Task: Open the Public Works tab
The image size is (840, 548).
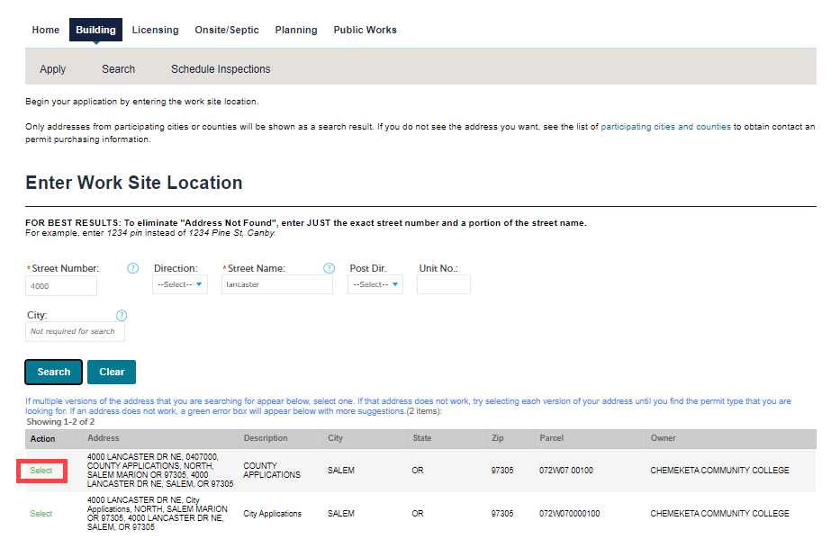Action: (x=365, y=30)
